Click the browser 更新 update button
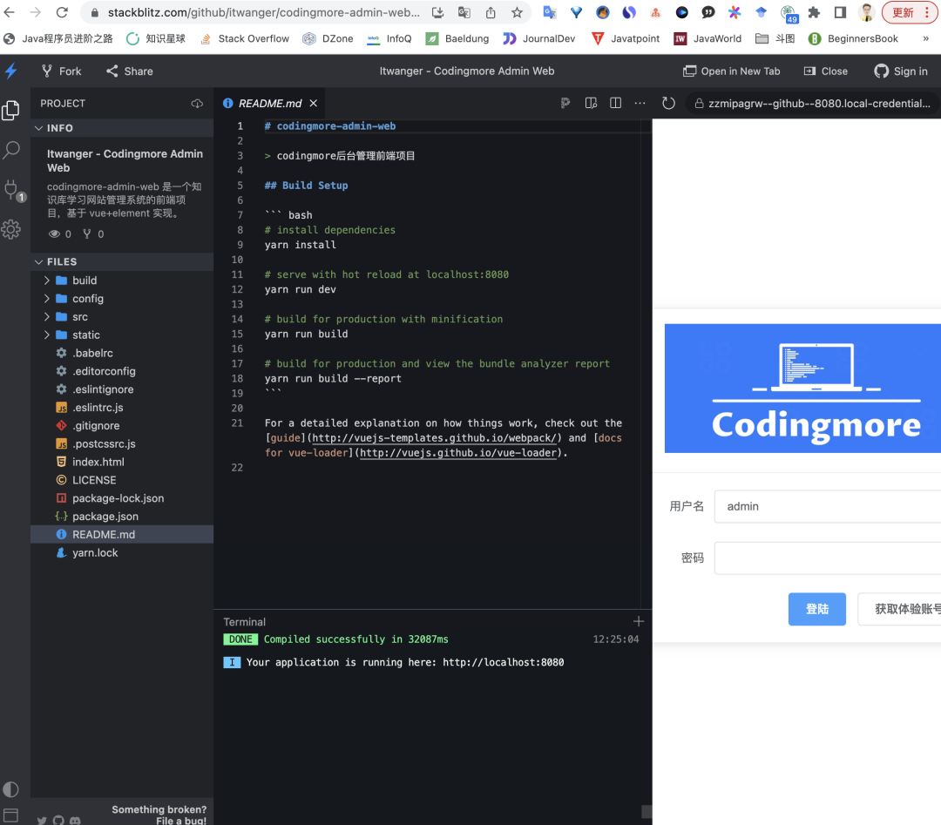 [x=909, y=12]
